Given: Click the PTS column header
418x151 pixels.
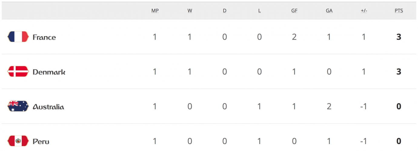Looking at the screenshot, I should 399,11.
